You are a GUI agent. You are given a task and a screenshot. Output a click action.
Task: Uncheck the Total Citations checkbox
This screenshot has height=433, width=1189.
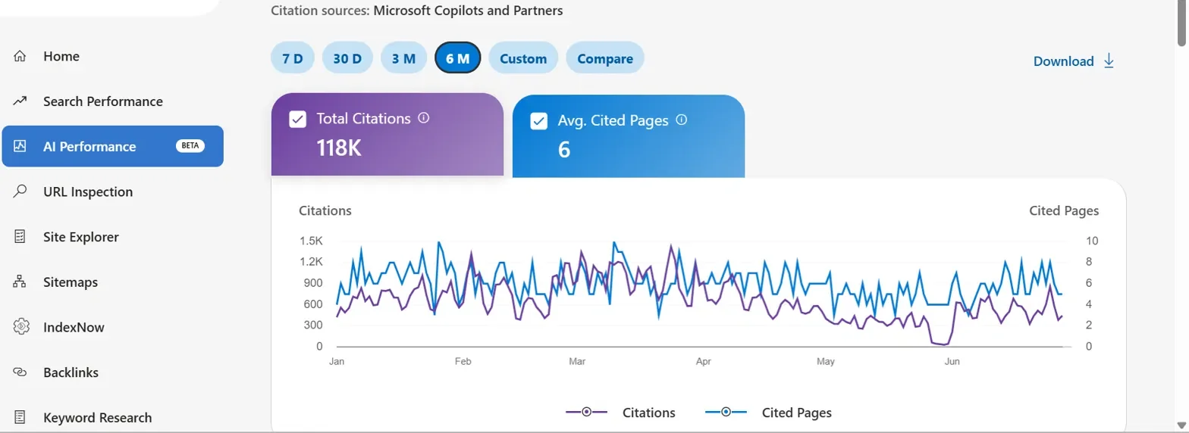point(298,119)
